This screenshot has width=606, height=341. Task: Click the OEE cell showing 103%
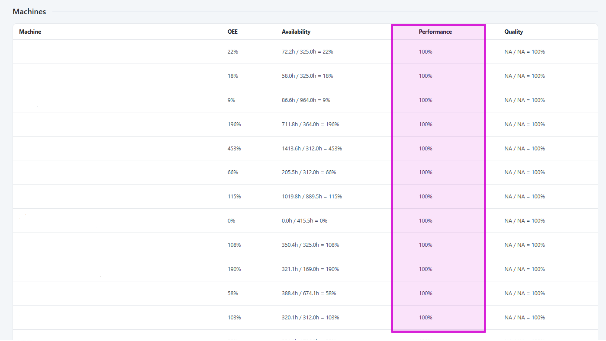click(x=234, y=317)
